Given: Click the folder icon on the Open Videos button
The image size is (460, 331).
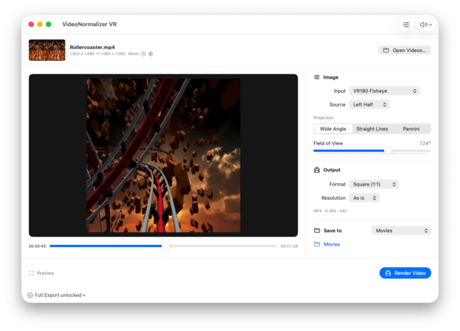Looking at the screenshot, I should point(386,50).
